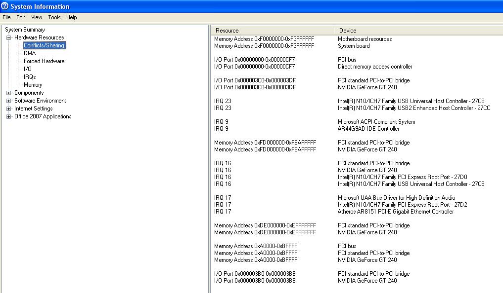Viewport: 503px width, 293px height.
Task: Select System Summary in the tree
Action: 25,30
